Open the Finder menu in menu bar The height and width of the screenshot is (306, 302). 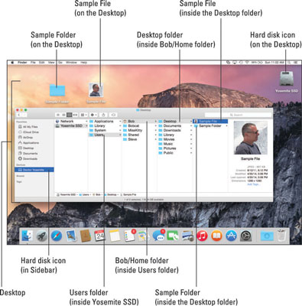coord(22,63)
